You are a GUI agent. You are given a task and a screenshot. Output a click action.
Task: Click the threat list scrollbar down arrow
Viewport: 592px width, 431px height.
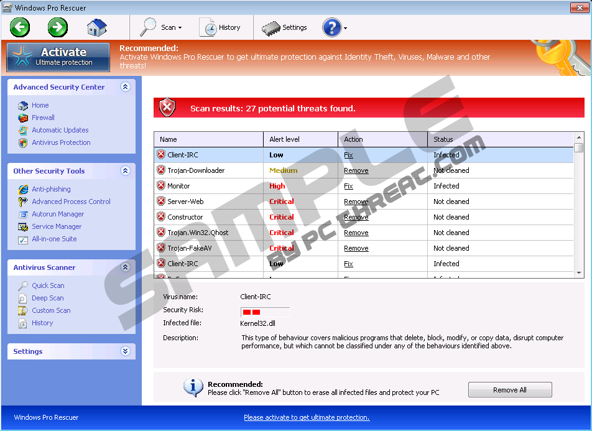579,272
